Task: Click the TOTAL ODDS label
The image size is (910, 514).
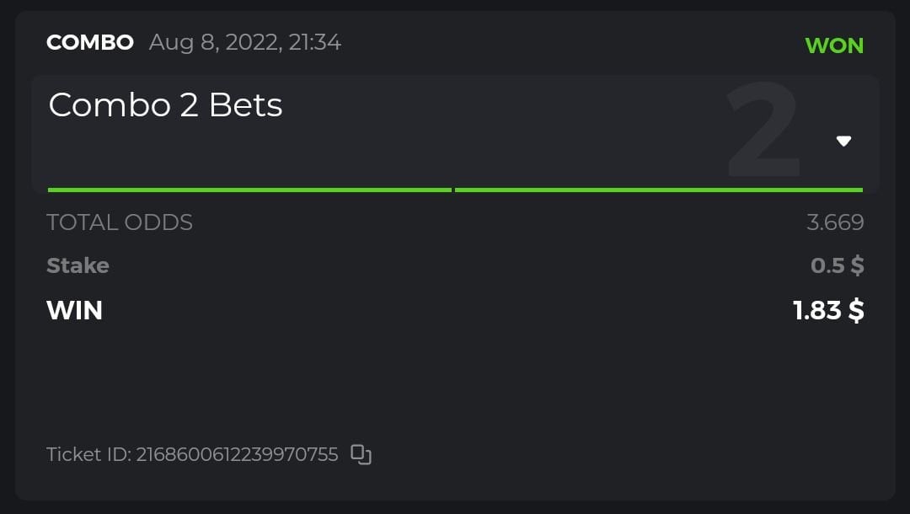Action: [120, 222]
